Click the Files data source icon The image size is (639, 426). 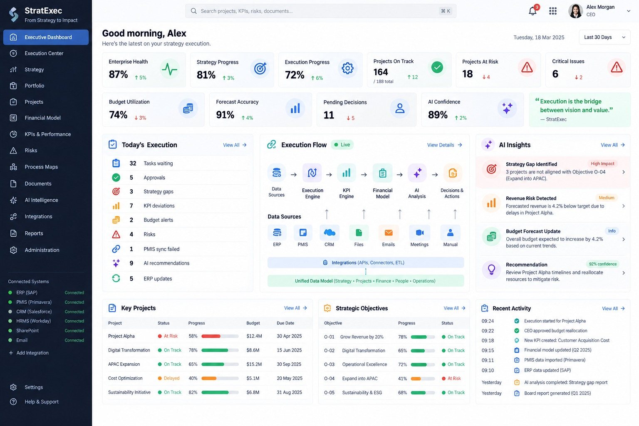coord(359,233)
